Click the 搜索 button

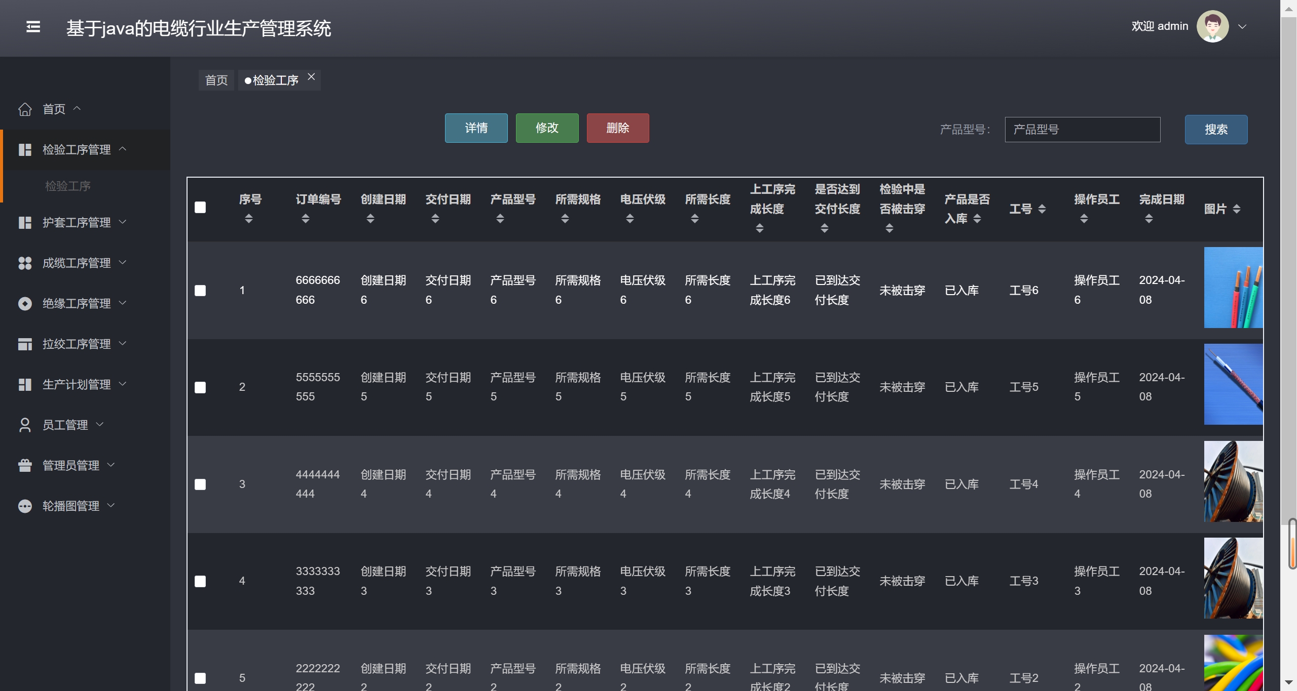pyautogui.click(x=1216, y=130)
